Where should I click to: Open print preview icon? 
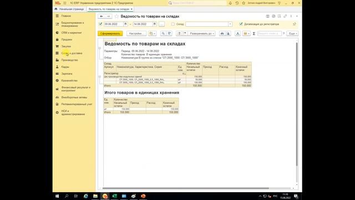pyautogui.click(x=228, y=33)
